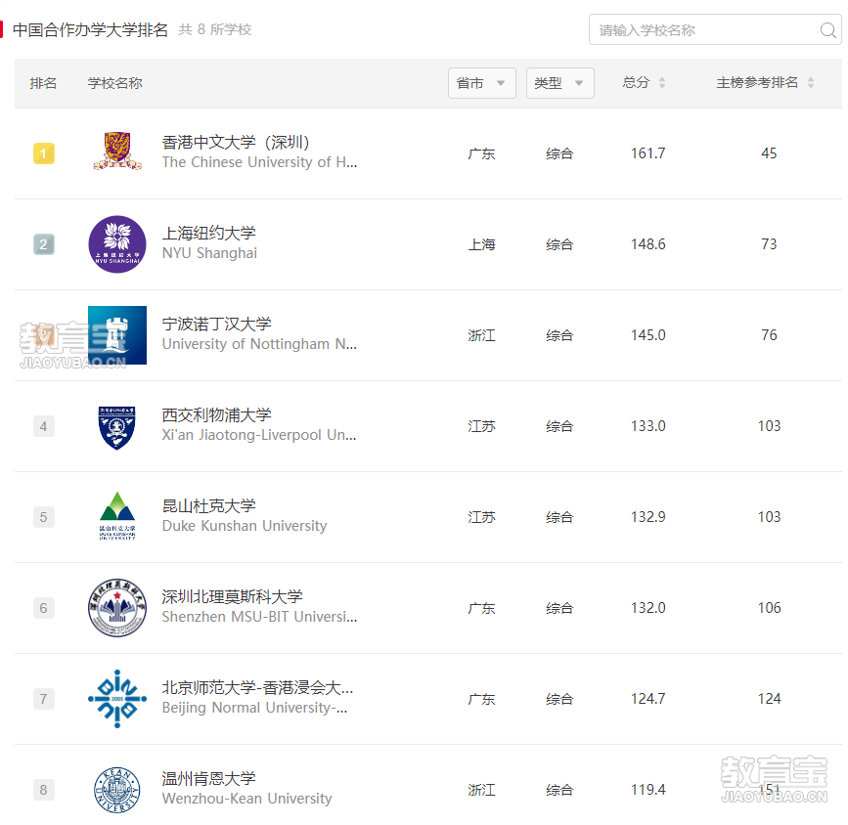Click score 133.0 cell

[647, 426]
